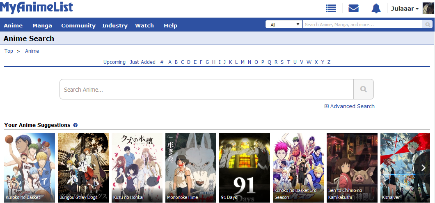Filter anime by letter F
435x203 pixels.
point(201,62)
